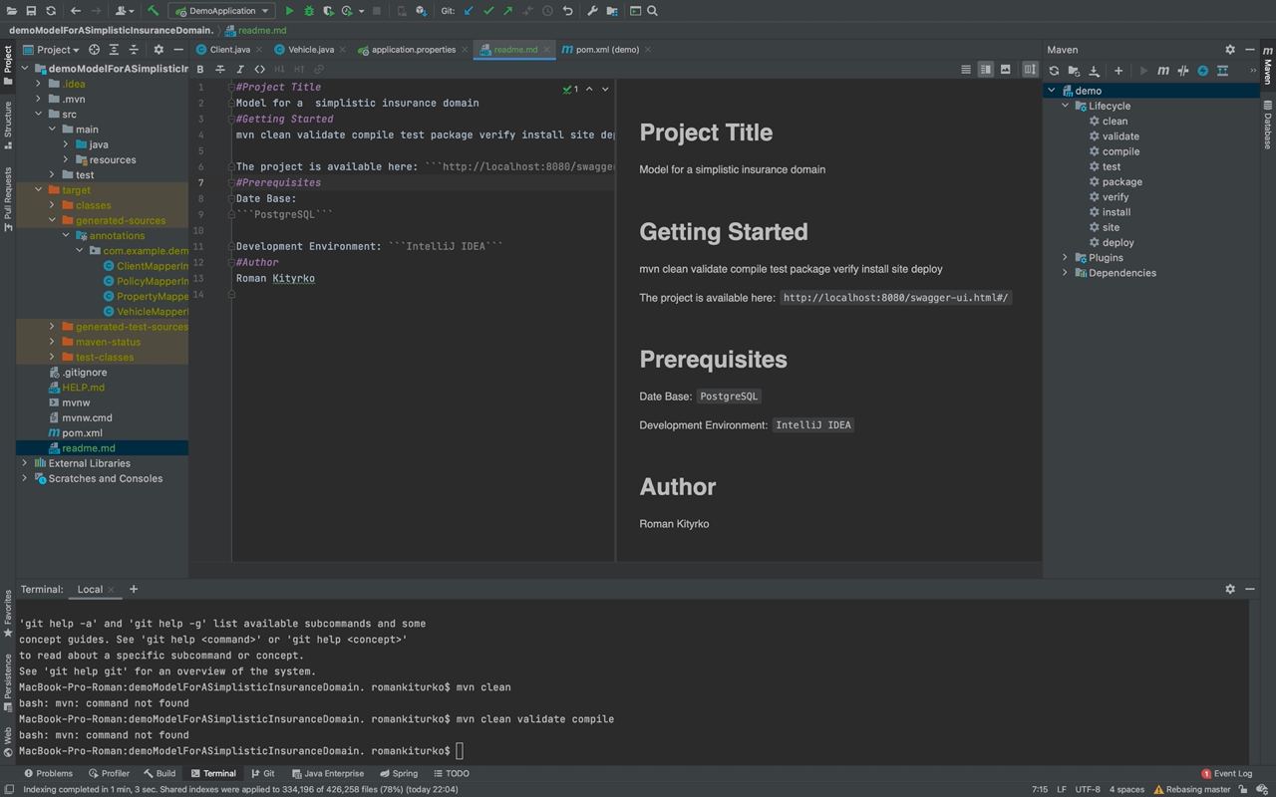
Task: Collapse the src folder in Project tree
Action: 39,115
